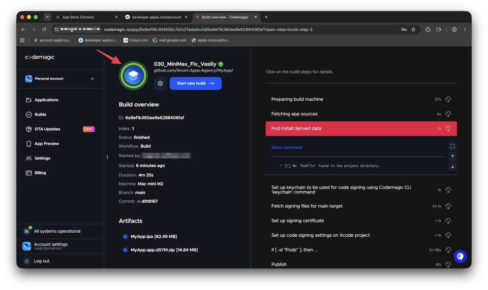This screenshot has width=488, height=290.
Task: Open app settings gear icon
Action: [x=160, y=84]
